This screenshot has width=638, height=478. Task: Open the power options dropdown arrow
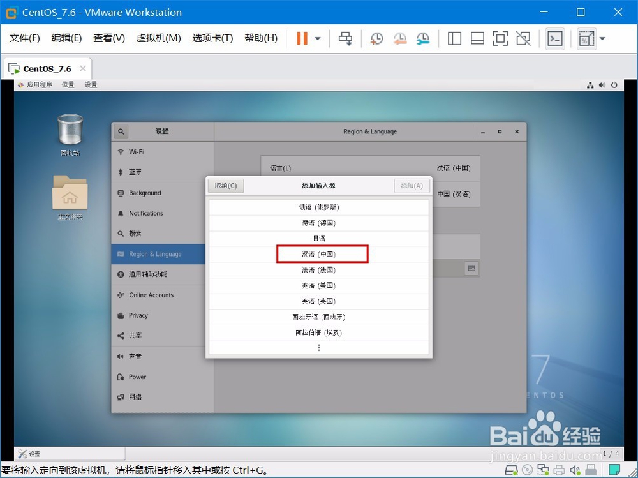[x=318, y=39]
